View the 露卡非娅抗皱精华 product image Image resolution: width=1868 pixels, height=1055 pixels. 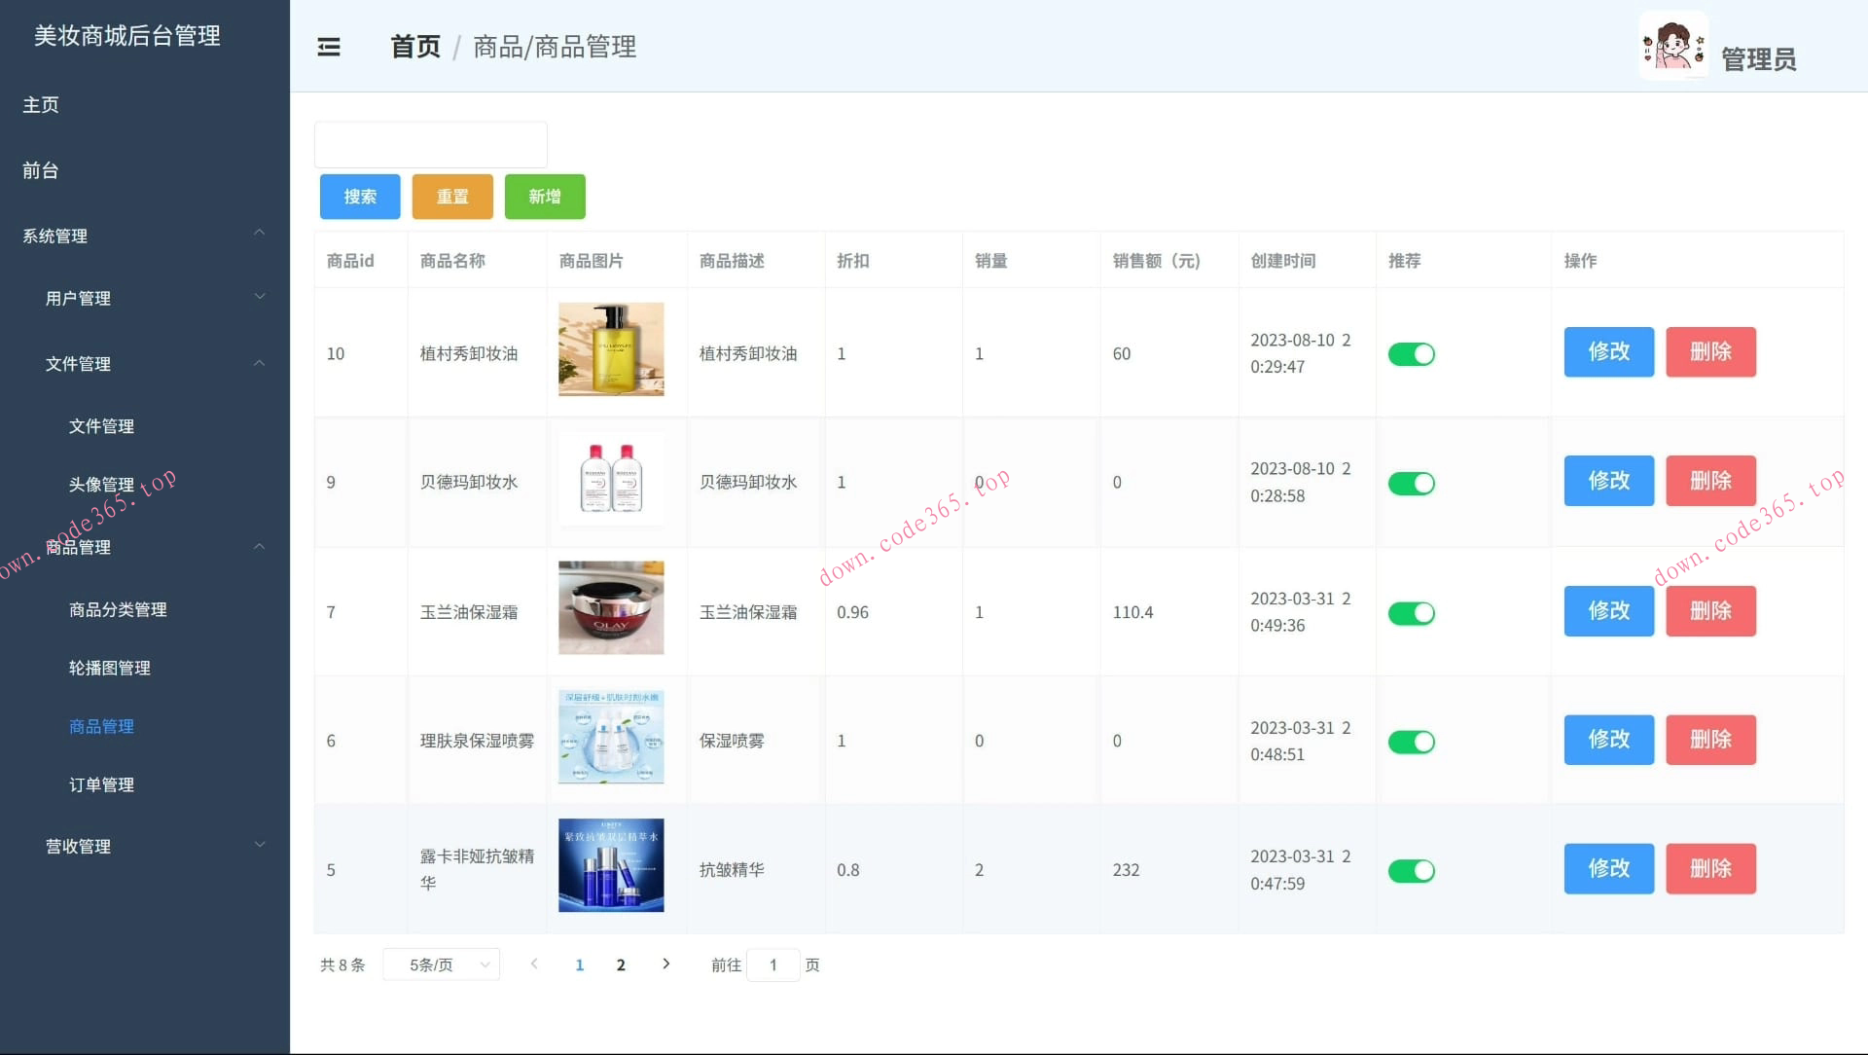point(610,865)
